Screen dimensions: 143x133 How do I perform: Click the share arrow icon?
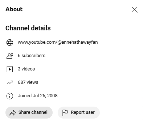[x=13, y=113]
